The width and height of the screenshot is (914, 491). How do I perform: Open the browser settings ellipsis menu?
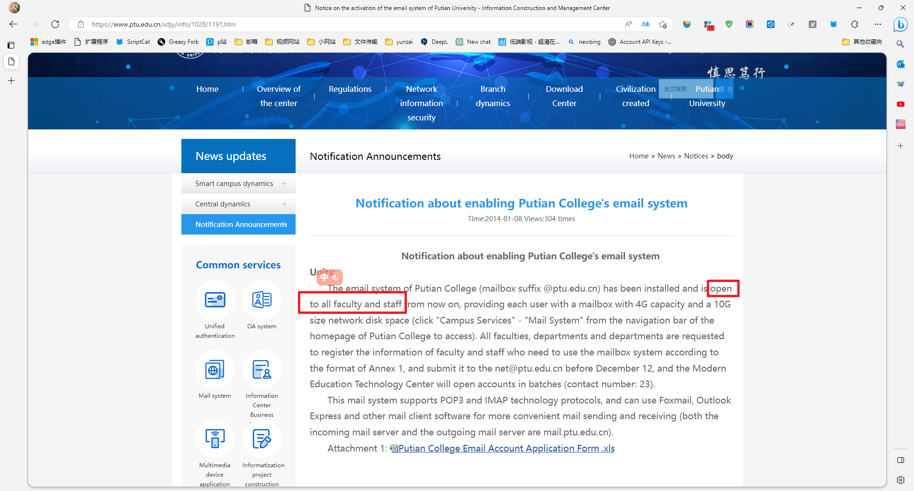point(878,24)
